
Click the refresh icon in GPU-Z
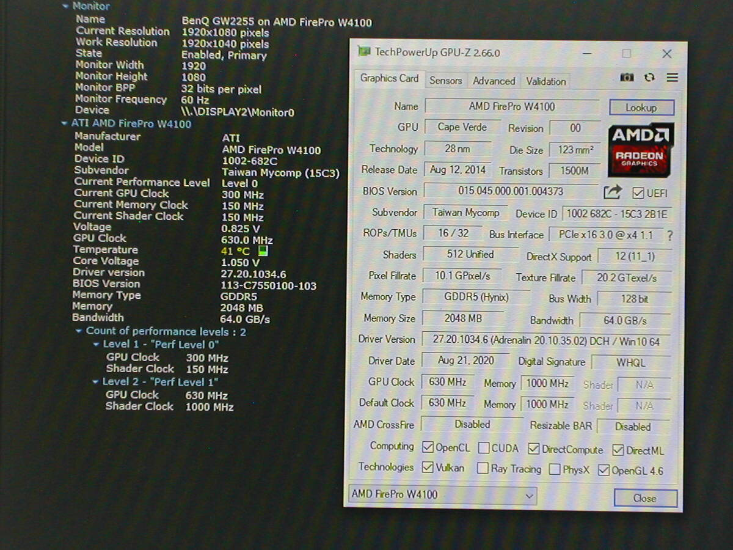pyautogui.click(x=649, y=78)
